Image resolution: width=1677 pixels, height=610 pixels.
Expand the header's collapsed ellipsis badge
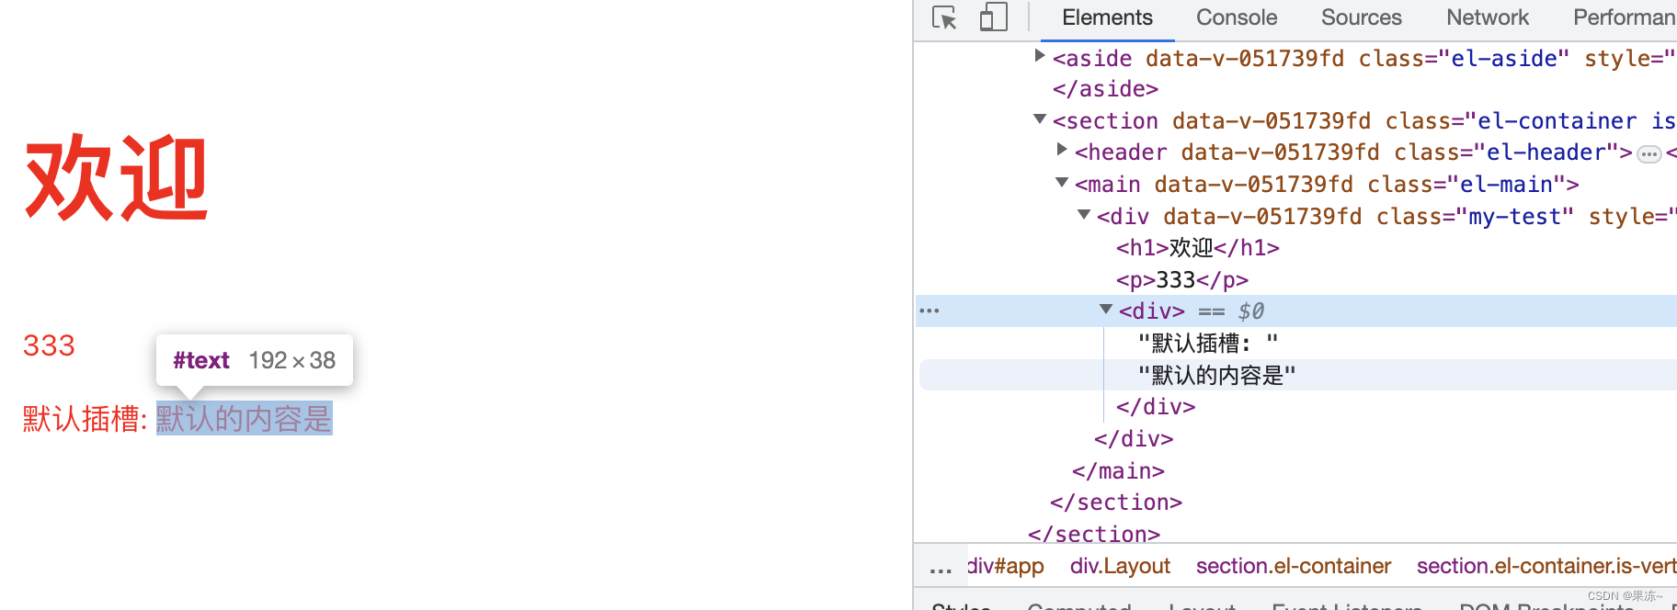pos(1649,153)
